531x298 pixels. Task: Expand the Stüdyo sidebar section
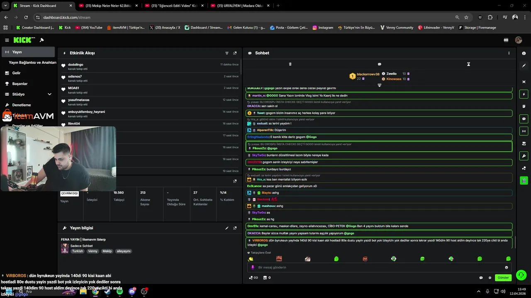(49, 94)
